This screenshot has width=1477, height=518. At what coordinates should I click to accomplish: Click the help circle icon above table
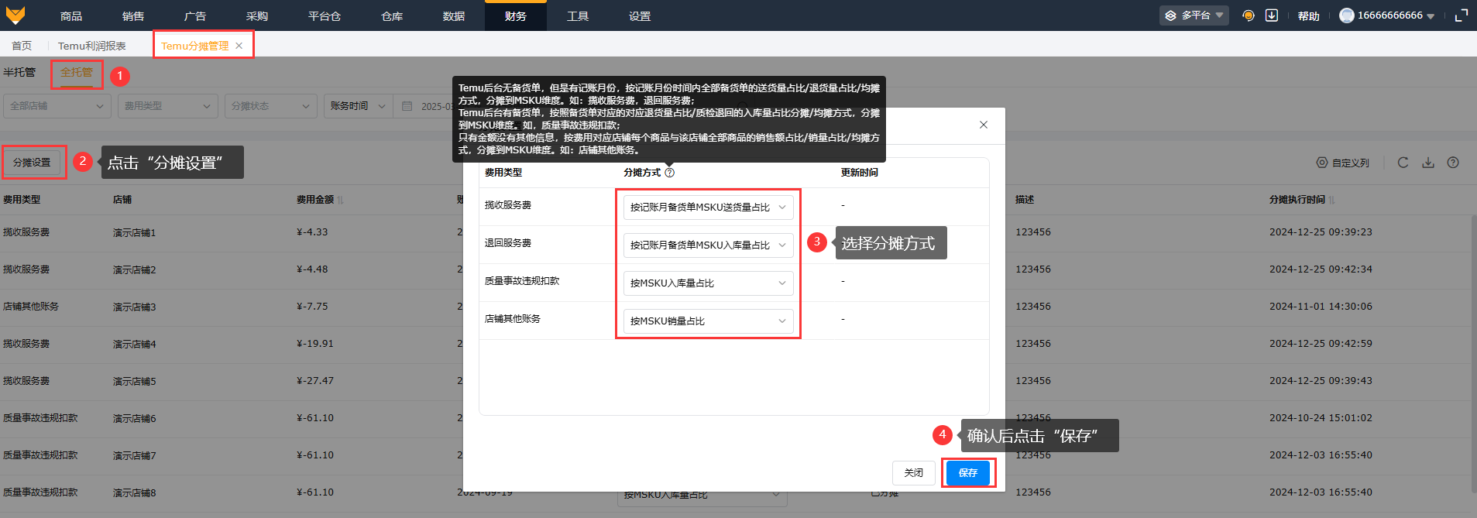pyautogui.click(x=1453, y=163)
